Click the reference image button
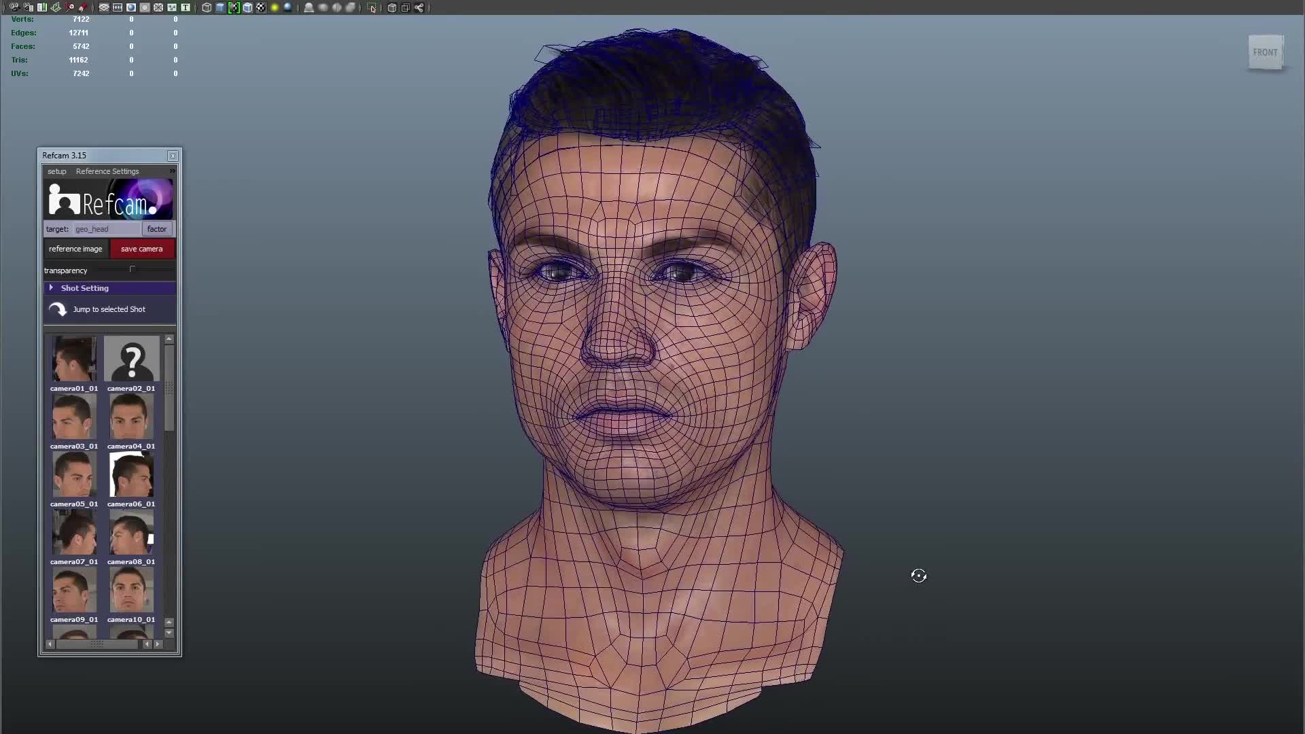 (x=75, y=249)
